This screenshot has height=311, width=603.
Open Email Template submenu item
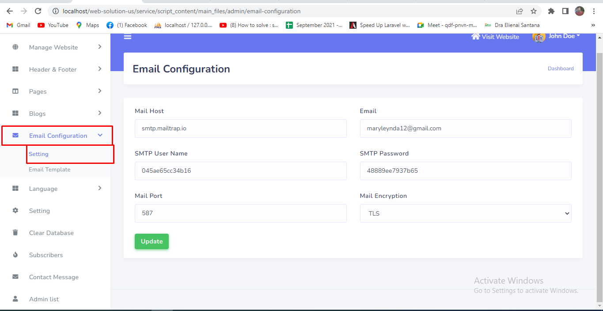pos(49,170)
